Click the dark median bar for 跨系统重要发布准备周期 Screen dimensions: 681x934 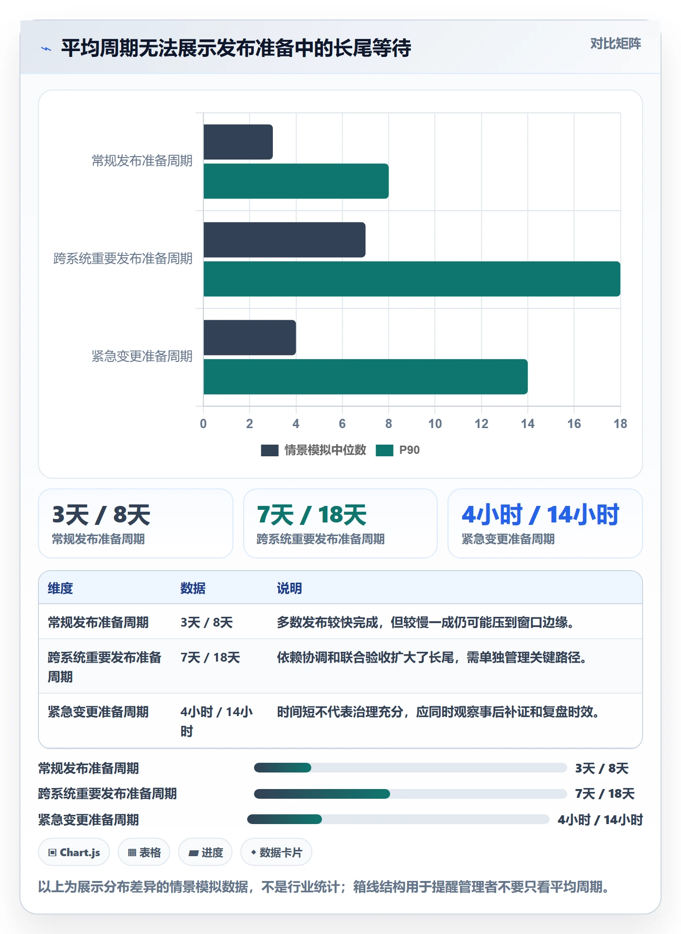(x=284, y=240)
